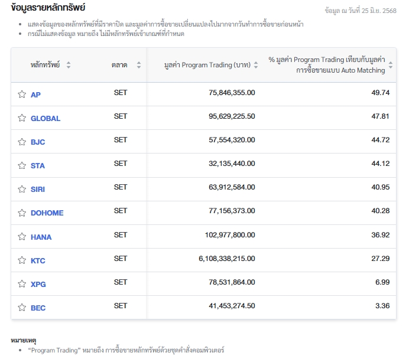Viewport: 406px width, 359px height.
Task: Sort by มูลค่า Program Trading (บาท) arrows
Action: point(256,66)
